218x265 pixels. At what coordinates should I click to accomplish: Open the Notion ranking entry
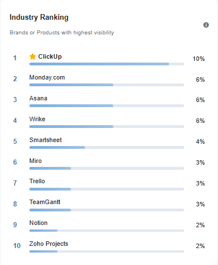[38, 223]
